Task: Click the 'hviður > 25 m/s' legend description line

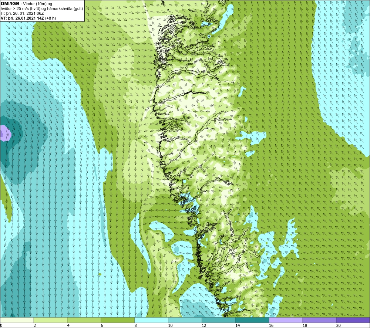Action: click(x=42, y=9)
